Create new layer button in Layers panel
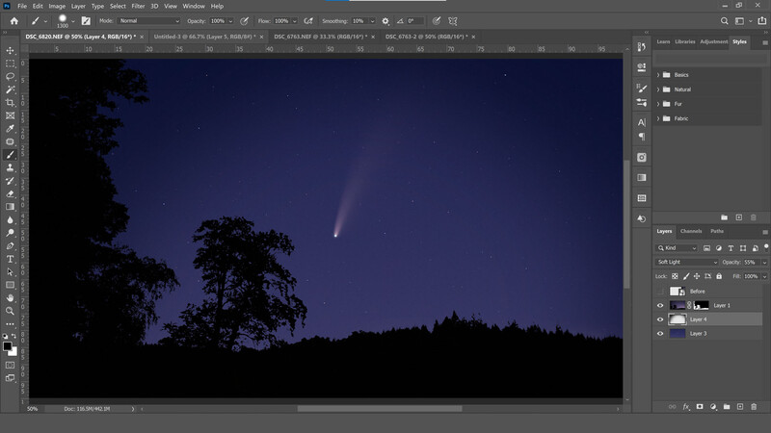Viewport: 771px width, 433px height. coord(740,407)
